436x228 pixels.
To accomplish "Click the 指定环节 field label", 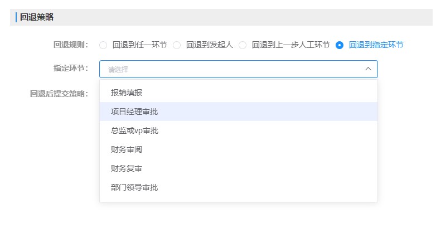I will (70, 69).
